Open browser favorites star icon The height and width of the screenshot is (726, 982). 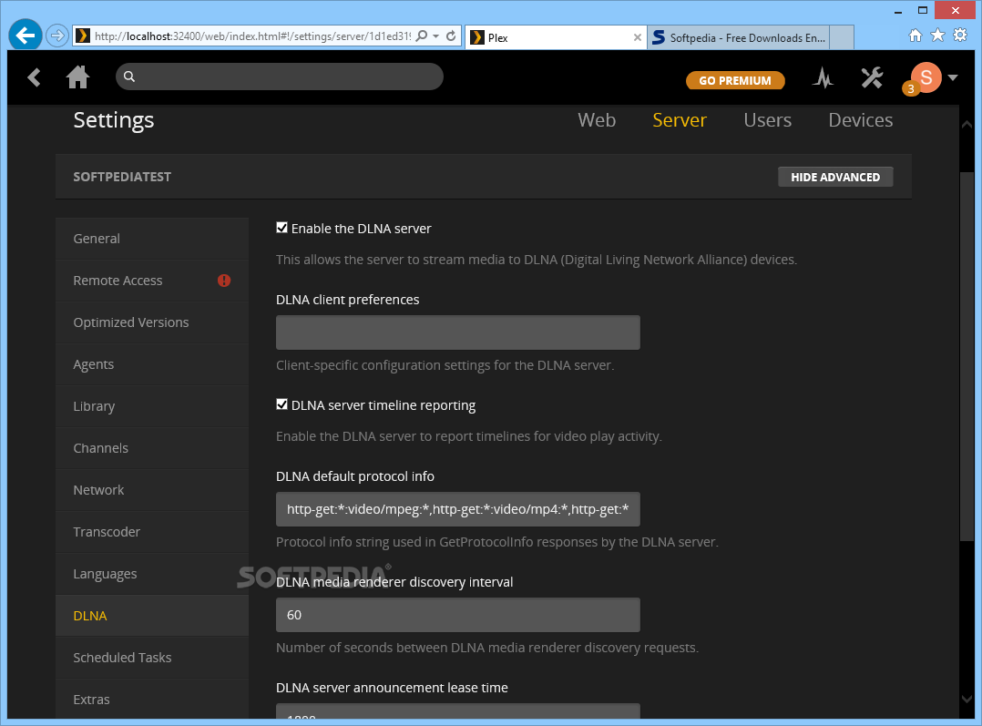click(x=937, y=36)
